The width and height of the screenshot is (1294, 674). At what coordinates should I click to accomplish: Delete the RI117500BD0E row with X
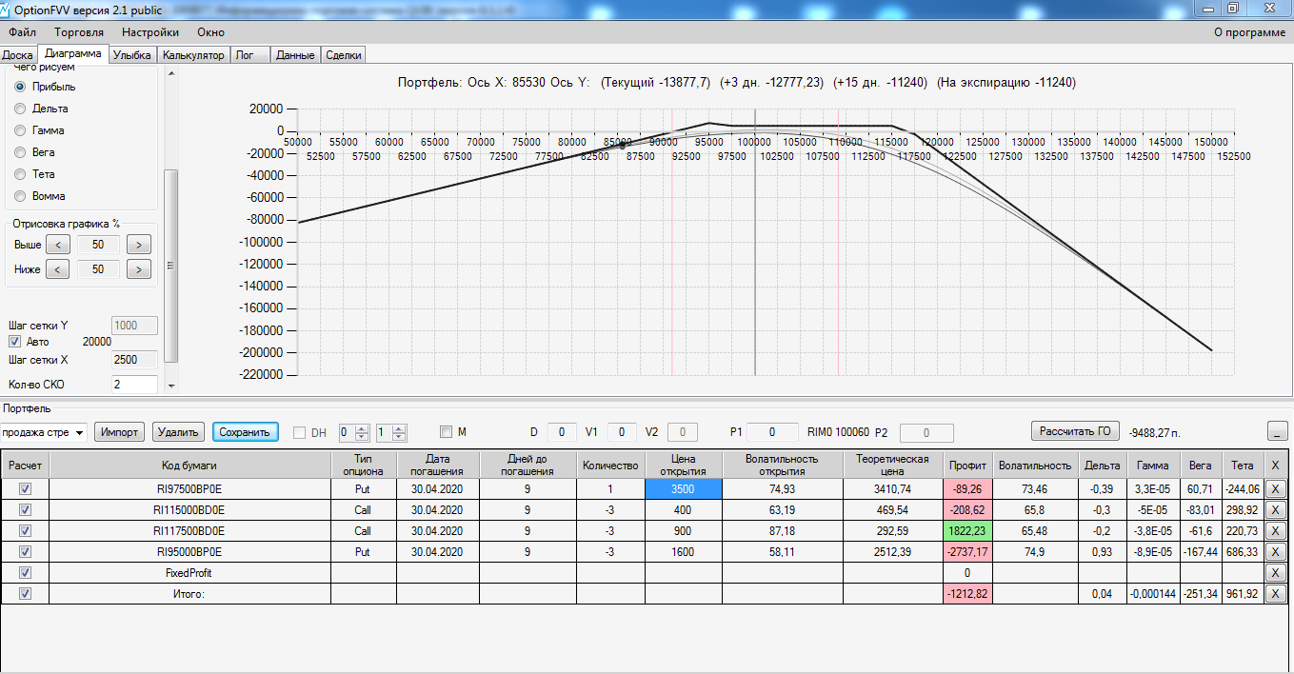click(x=1276, y=530)
